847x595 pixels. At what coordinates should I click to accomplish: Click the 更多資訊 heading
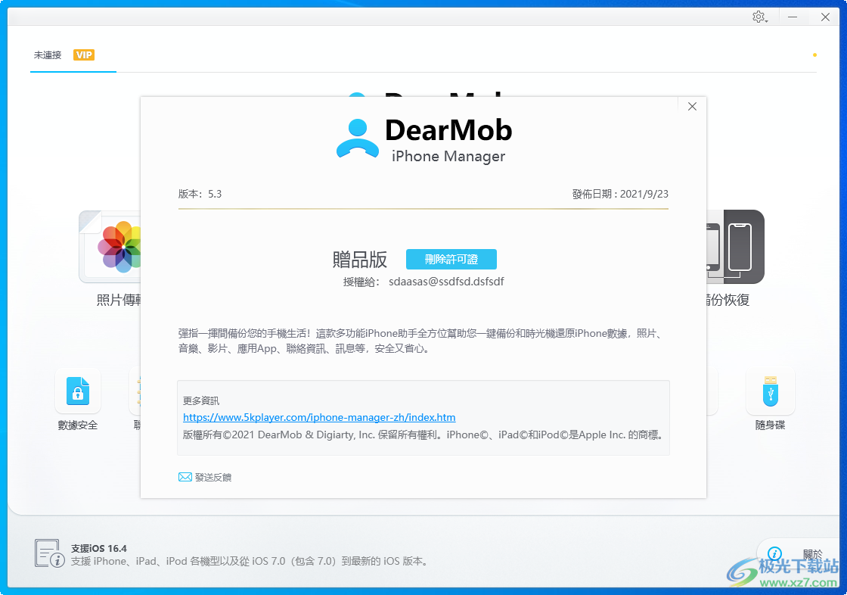(201, 400)
